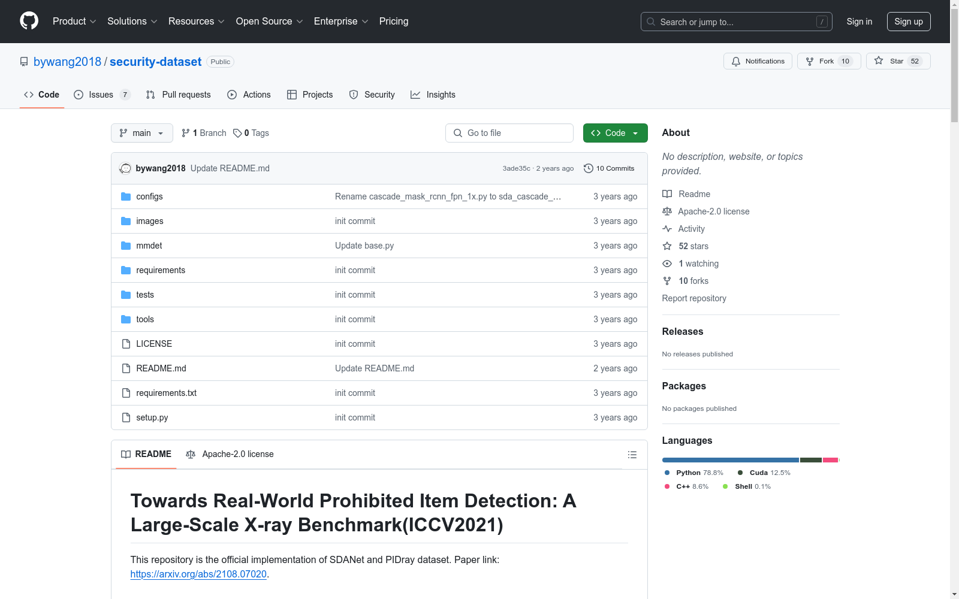Viewport: 959px width, 599px height.
Task: Open the tests folder
Action: [145, 295]
